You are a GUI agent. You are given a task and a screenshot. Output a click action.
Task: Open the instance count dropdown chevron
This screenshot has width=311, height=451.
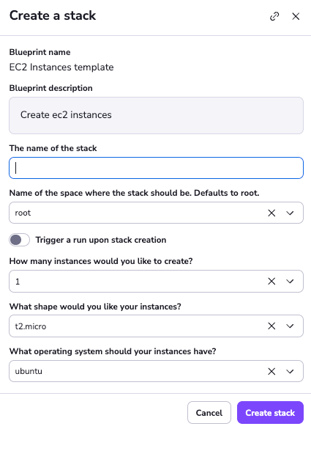pos(290,282)
